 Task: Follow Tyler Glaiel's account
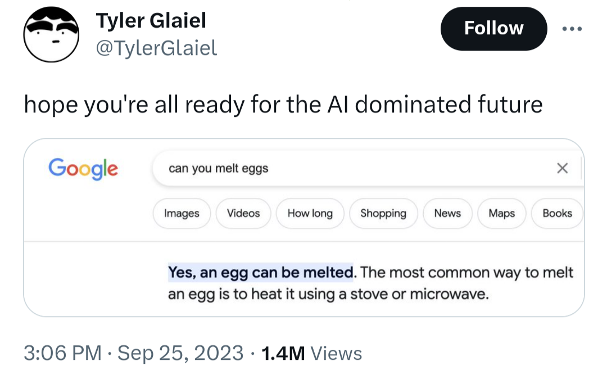pos(493,29)
